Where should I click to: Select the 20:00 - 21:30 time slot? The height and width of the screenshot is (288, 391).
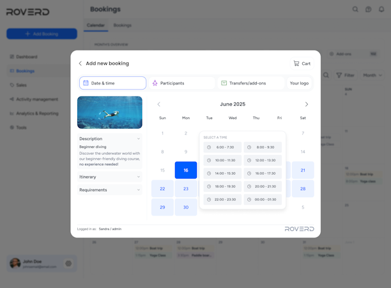pos(263,186)
